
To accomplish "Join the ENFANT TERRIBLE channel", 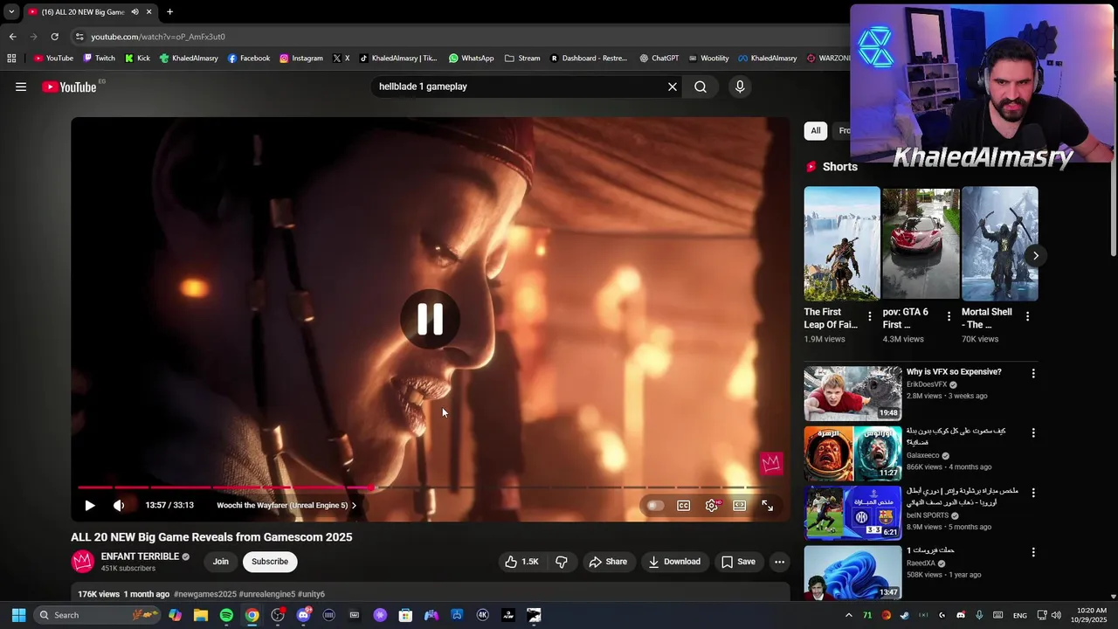I will pyautogui.click(x=221, y=562).
